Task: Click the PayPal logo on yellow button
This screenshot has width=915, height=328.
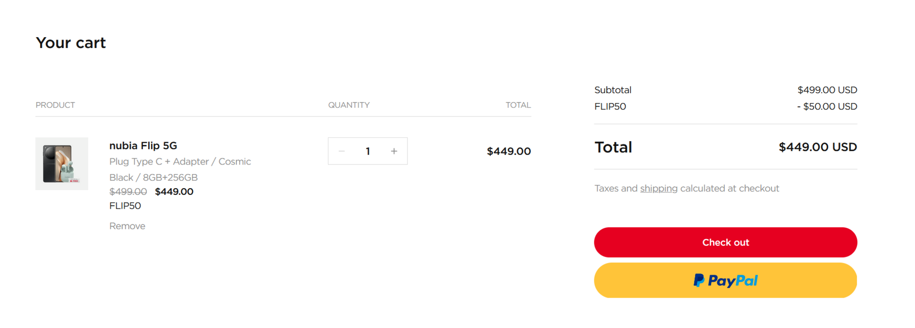Action: tap(725, 280)
